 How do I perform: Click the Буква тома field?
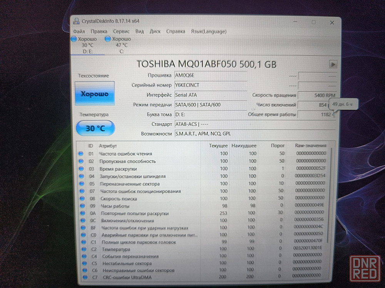pos(211,114)
